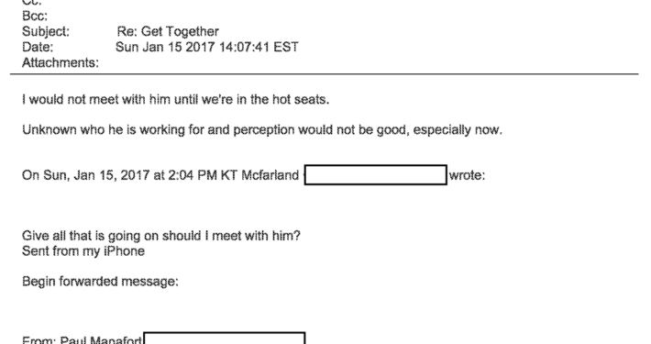This screenshot has width=651, height=344.
Task: Click the Subject label in the header
Action: tap(46, 31)
